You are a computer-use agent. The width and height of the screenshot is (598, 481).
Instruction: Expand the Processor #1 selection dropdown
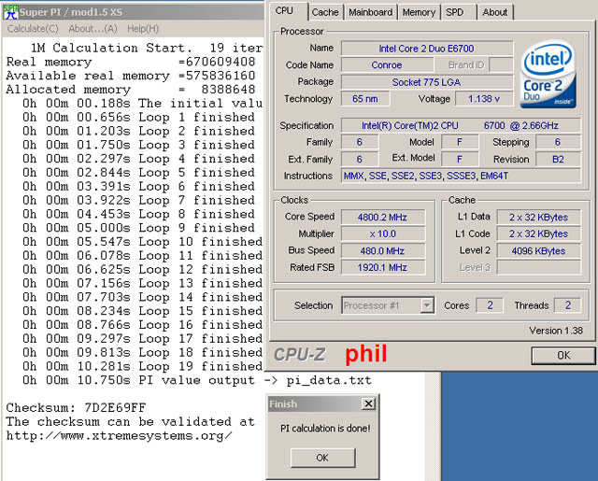[426, 305]
